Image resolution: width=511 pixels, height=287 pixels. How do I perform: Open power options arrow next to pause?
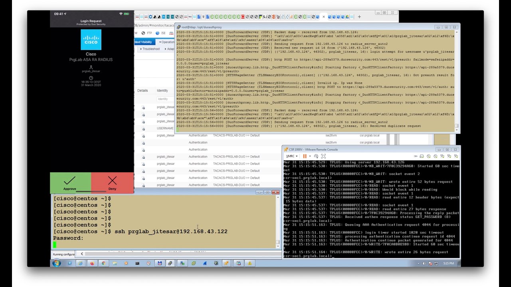click(x=310, y=156)
